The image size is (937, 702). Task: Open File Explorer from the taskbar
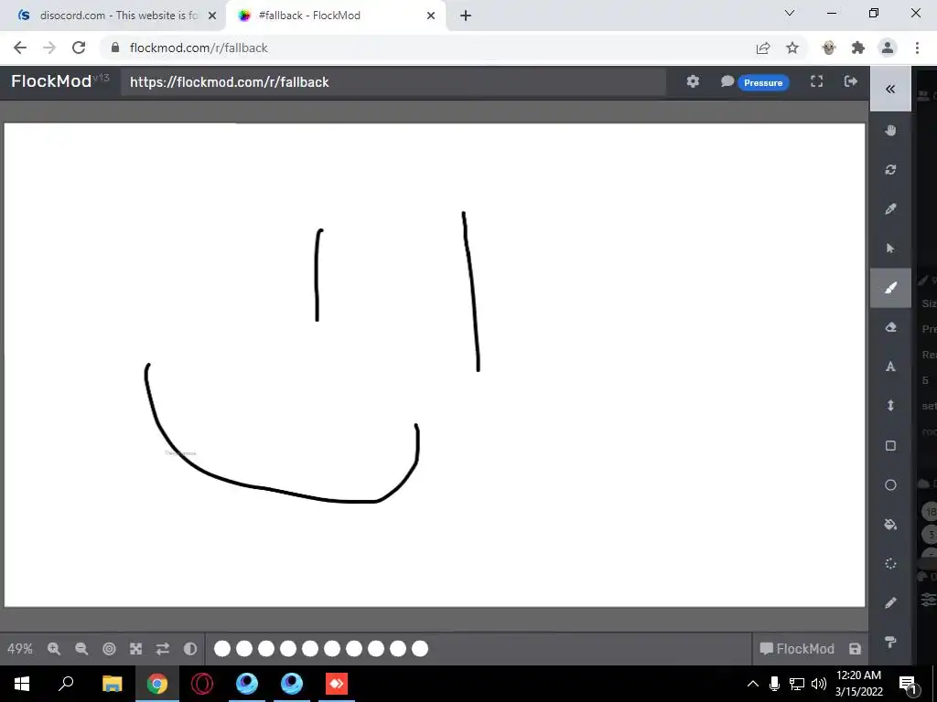112,684
